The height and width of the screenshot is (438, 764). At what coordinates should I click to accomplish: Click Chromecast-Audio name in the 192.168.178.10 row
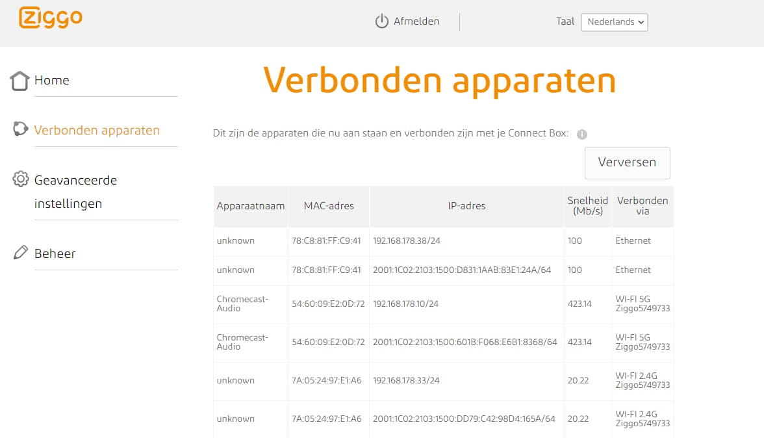242,303
